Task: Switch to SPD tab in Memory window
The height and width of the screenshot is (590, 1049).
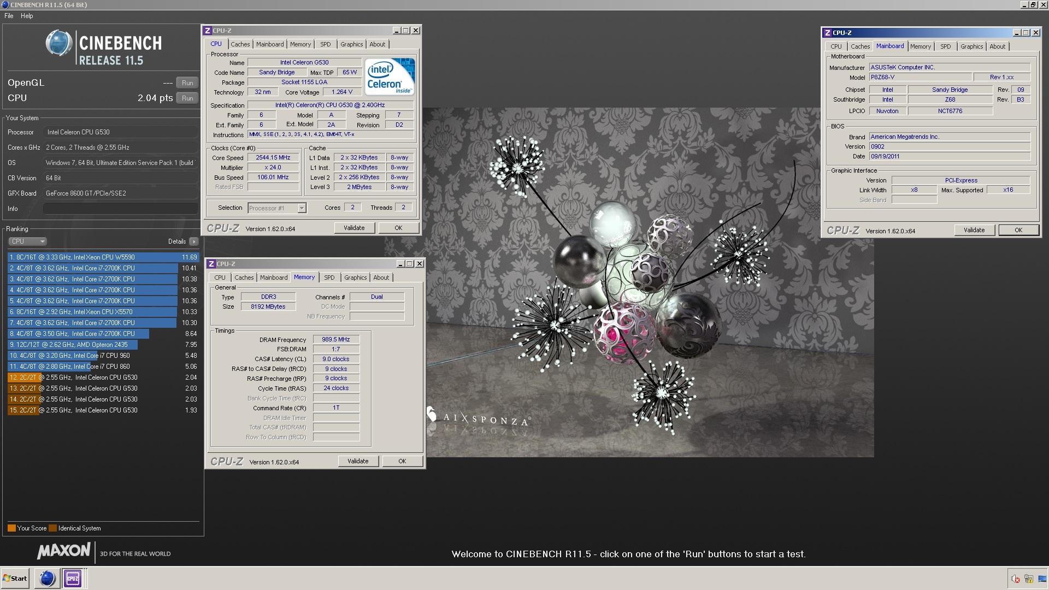Action: click(329, 278)
